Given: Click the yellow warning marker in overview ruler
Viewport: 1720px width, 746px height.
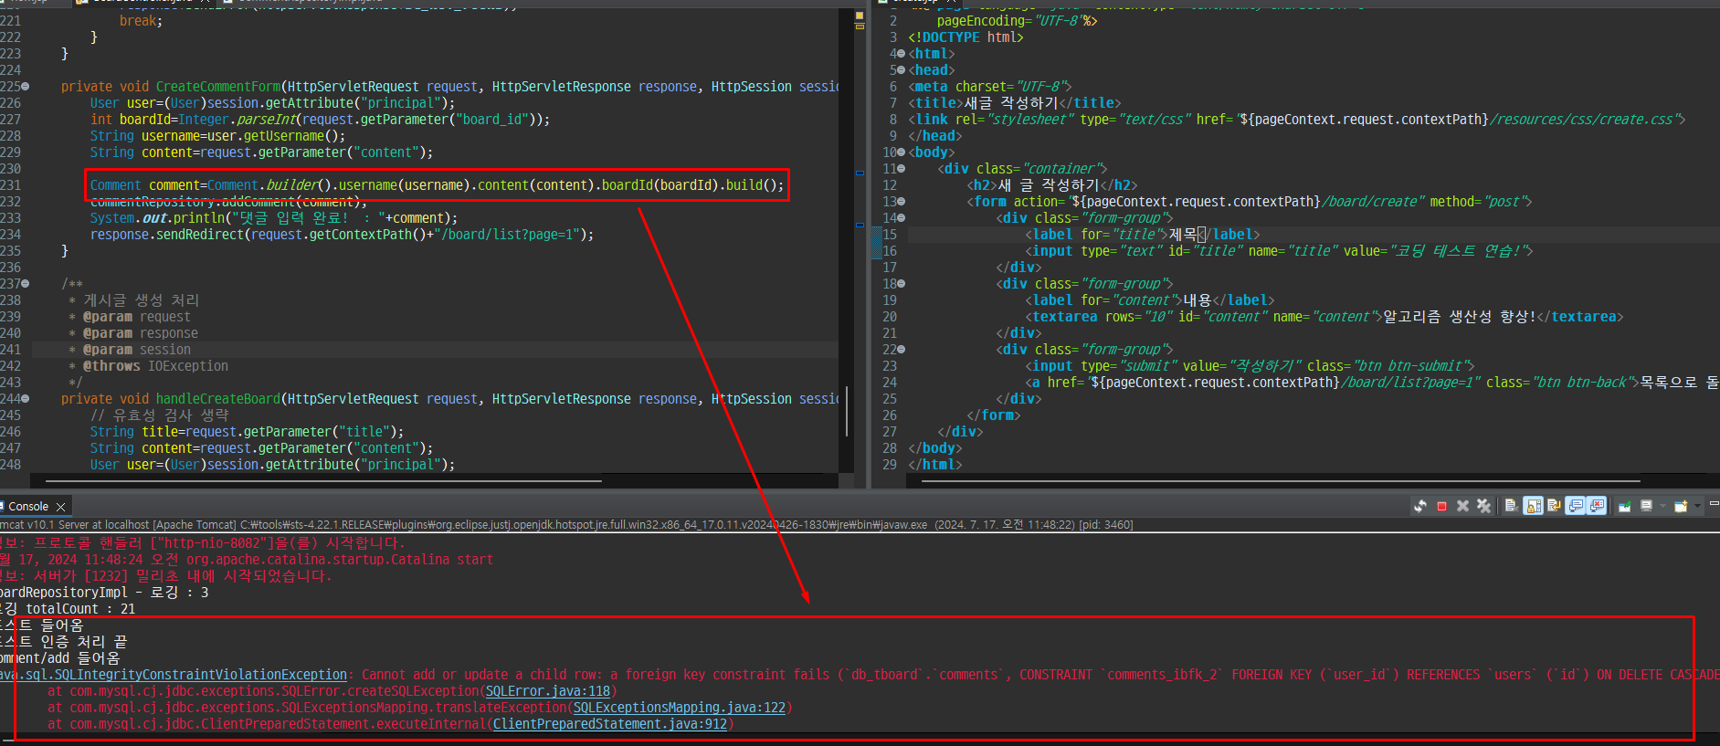Looking at the screenshot, I should 860,16.
